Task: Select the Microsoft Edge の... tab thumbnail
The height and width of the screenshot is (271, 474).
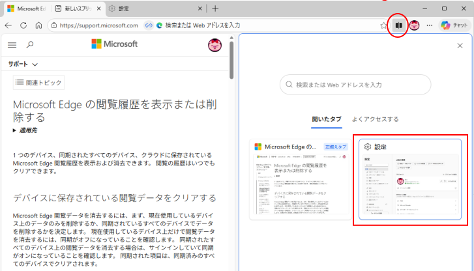Action: click(301, 179)
